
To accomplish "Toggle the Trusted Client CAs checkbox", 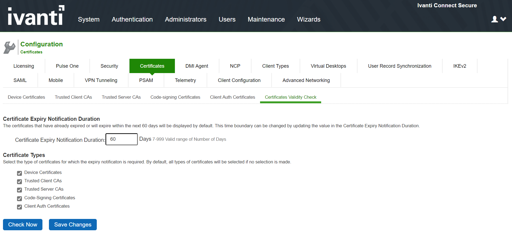I will pos(19,181).
